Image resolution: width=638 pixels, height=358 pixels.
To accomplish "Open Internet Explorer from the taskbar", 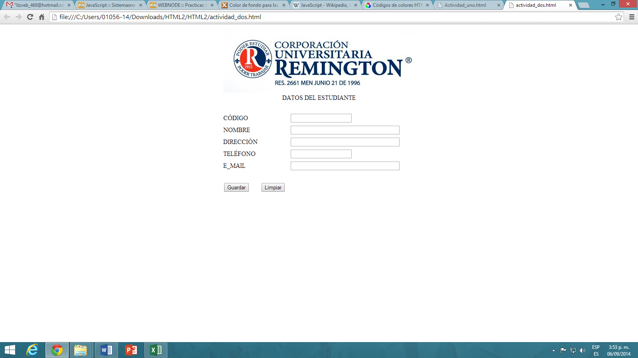I will click(x=32, y=350).
